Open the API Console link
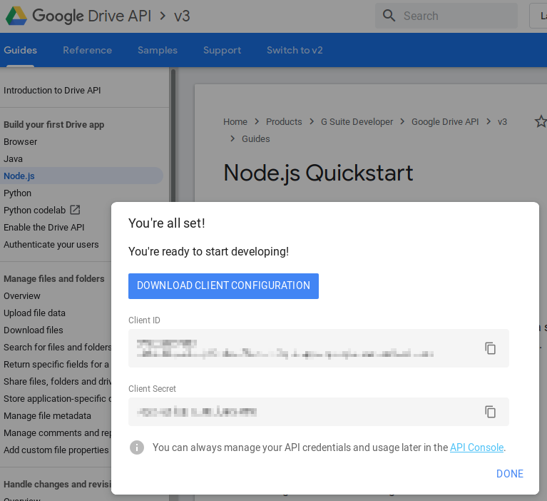547x501 pixels. [476, 447]
